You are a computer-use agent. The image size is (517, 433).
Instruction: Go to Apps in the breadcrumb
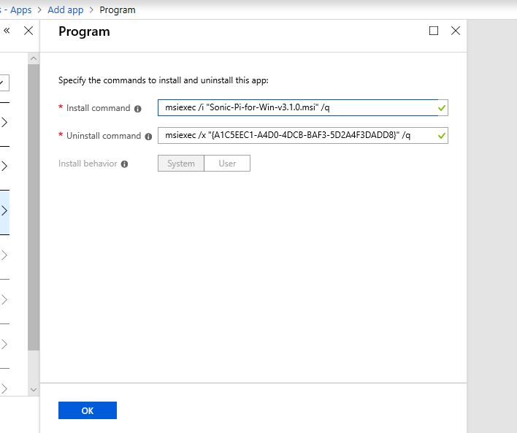20,10
